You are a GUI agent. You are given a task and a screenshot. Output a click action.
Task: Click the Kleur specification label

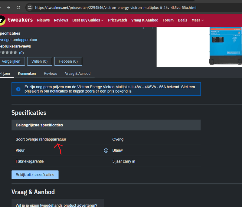tap(20, 150)
